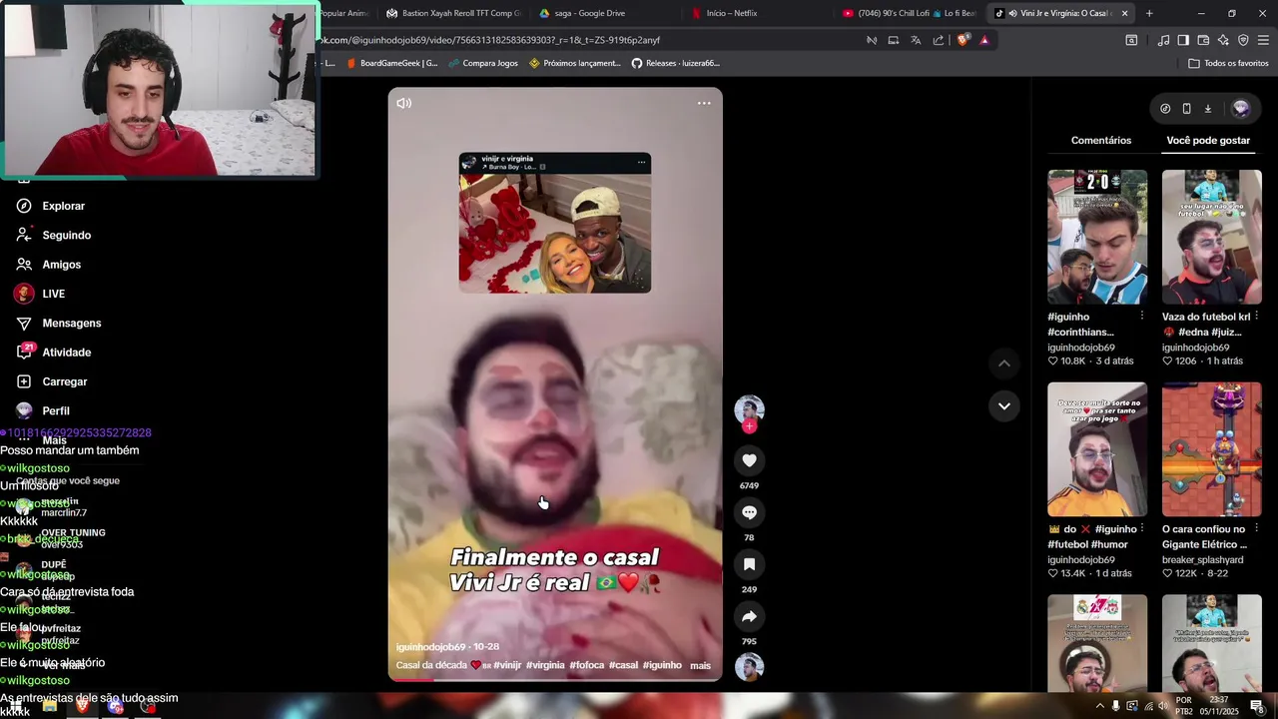Screen dimensions: 1278x719
Task: Open BoardGameGeek bookmark
Action: (391, 63)
